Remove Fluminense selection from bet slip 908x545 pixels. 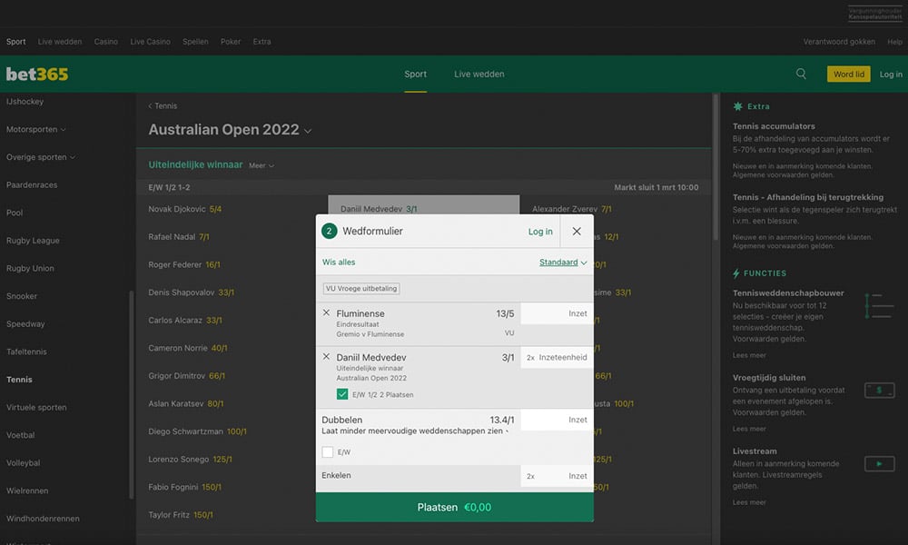click(326, 312)
